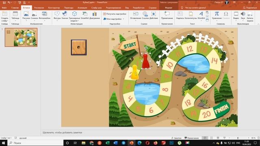Switch to the Рисование tab
The width and height of the screenshot is (260, 146).
pyautogui.click(x=39, y=8)
